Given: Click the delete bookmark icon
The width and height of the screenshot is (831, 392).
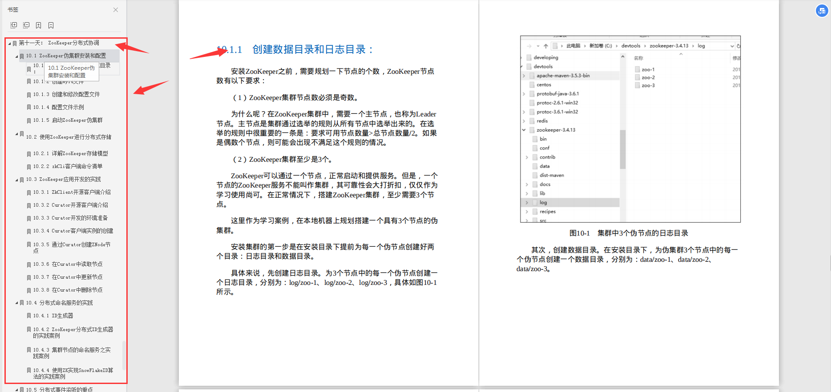Looking at the screenshot, I should [51, 25].
